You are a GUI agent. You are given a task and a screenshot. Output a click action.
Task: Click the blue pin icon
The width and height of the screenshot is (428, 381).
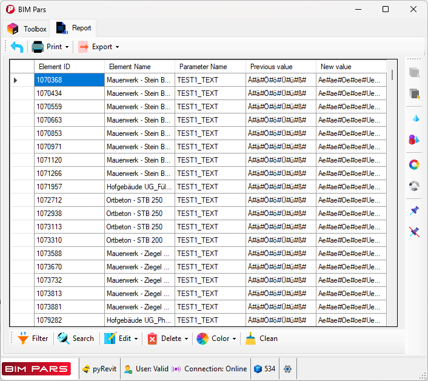(x=415, y=211)
